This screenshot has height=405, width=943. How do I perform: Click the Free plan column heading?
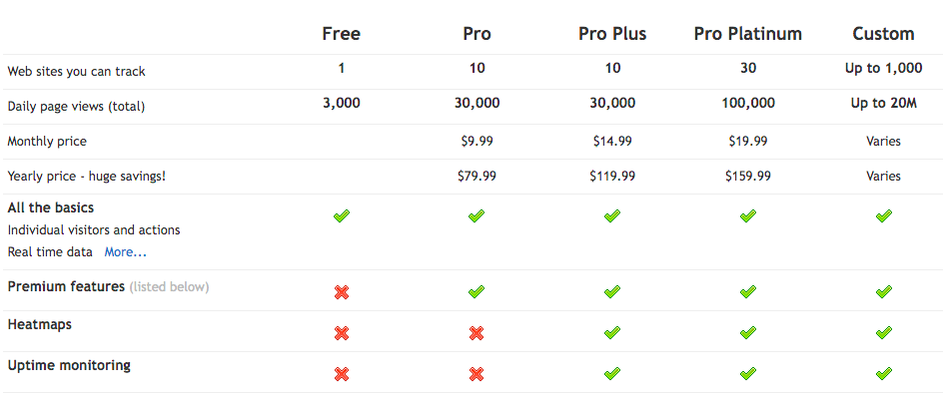[x=342, y=34]
